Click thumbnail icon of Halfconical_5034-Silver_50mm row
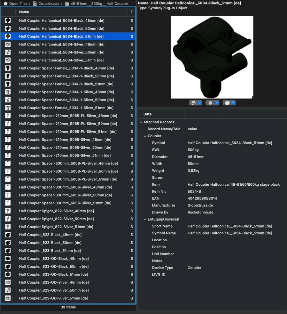 pos(8,52)
